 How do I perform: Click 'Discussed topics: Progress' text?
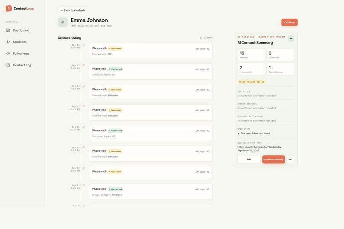click(x=107, y=195)
